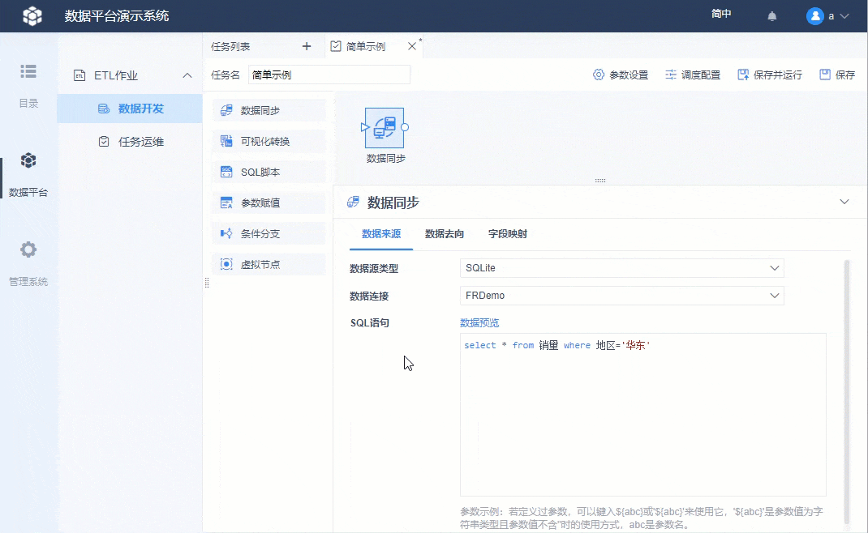Switch to the 字段映射 tab
The image size is (868, 533).
[x=508, y=234]
